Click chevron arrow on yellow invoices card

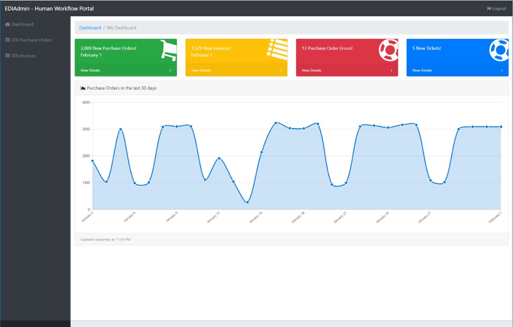click(x=281, y=70)
